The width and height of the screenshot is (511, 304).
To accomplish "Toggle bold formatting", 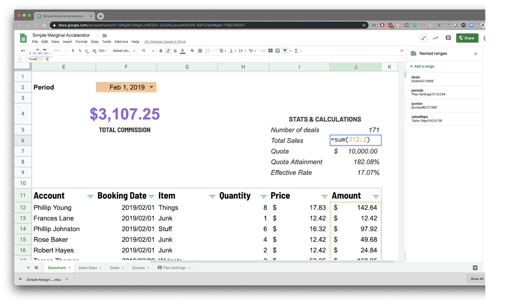I will click(x=161, y=51).
